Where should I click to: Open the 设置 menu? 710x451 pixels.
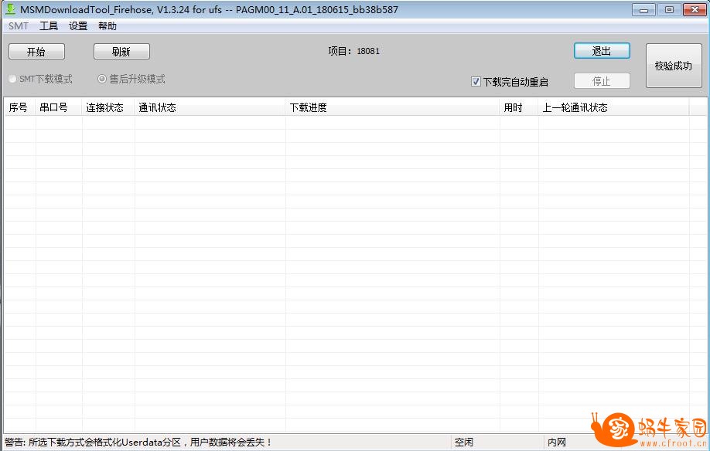[x=78, y=26]
